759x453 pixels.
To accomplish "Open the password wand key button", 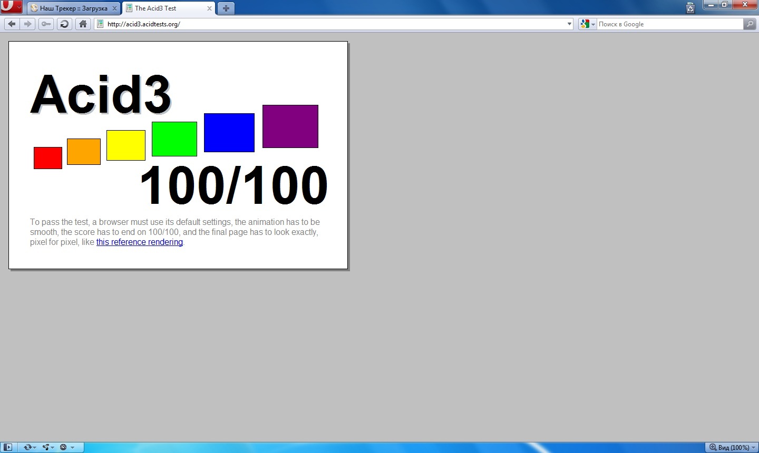I will pyautogui.click(x=46, y=24).
